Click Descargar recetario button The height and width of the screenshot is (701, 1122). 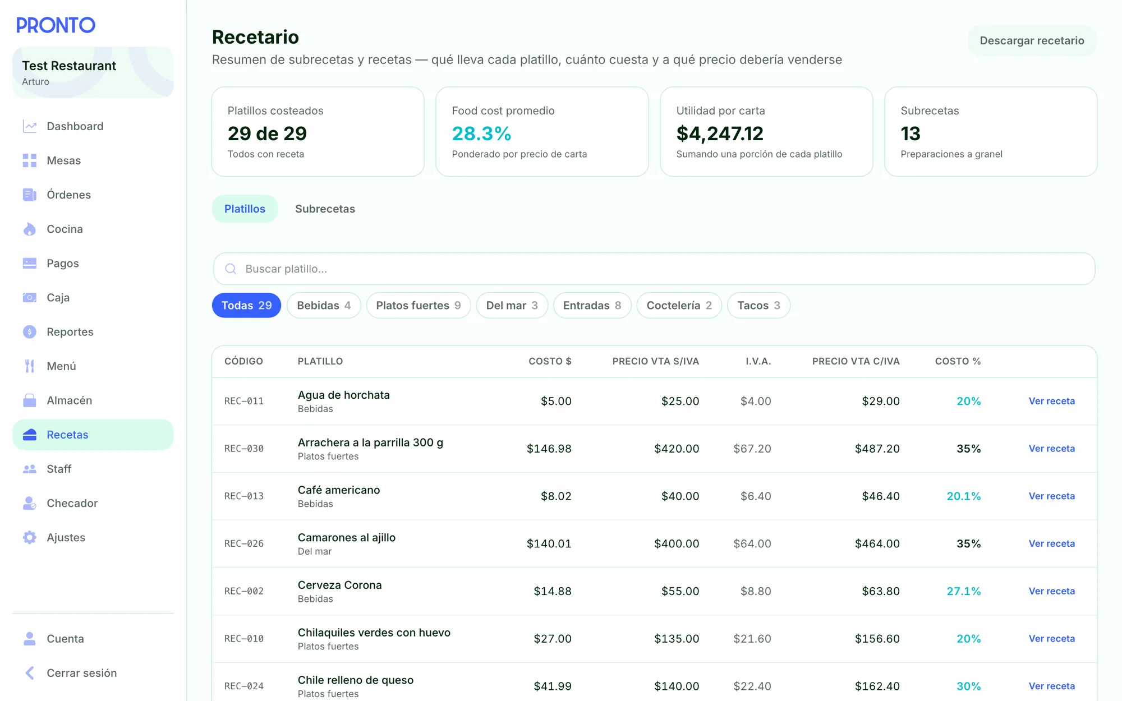pyautogui.click(x=1032, y=40)
